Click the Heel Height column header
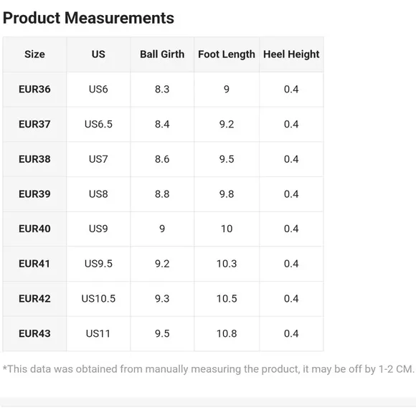 pyautogui.click(x=291, y=54)
